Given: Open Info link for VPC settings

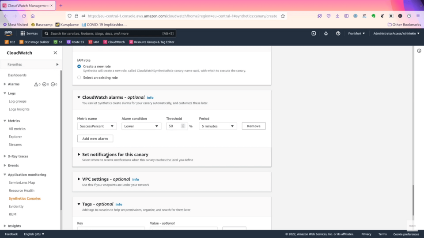Looking at the screenshot, I should click(136, 179).
